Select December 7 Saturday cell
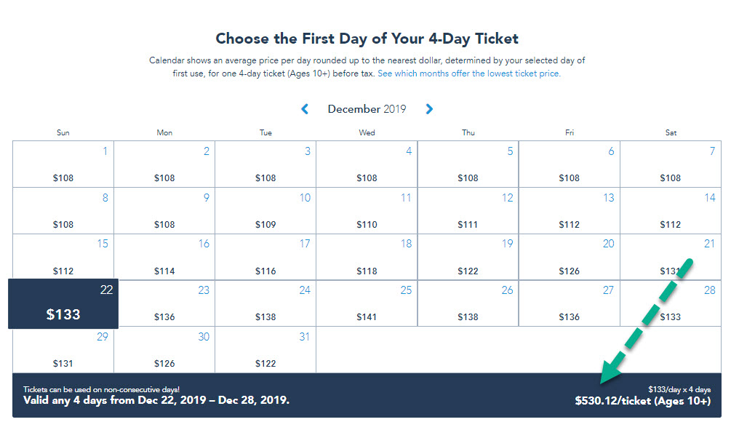 tap(671, 164)
